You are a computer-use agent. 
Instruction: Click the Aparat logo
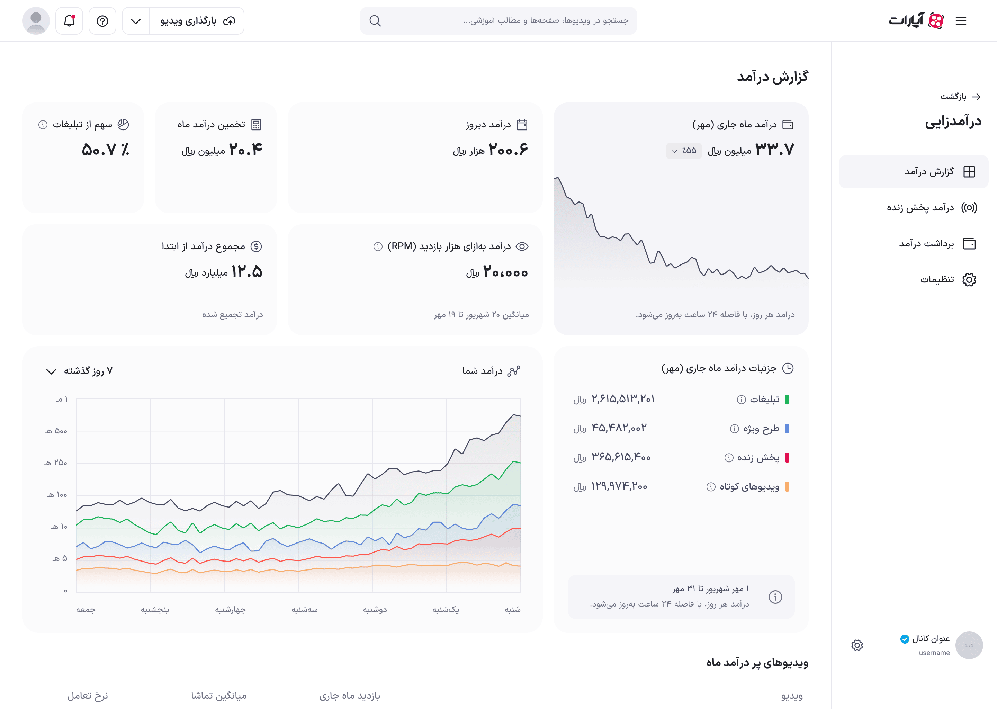(917, 20)
